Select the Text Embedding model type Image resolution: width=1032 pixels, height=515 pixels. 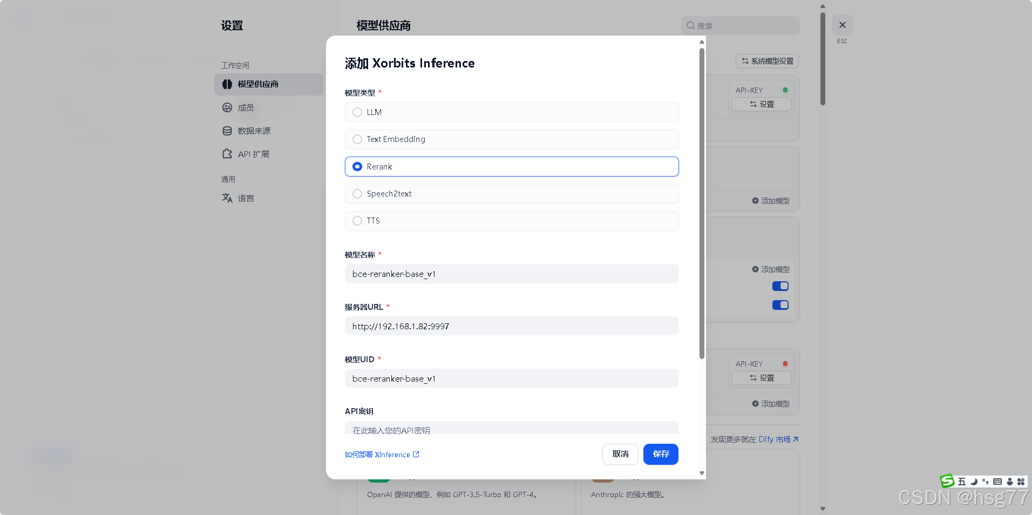(511, 139)
